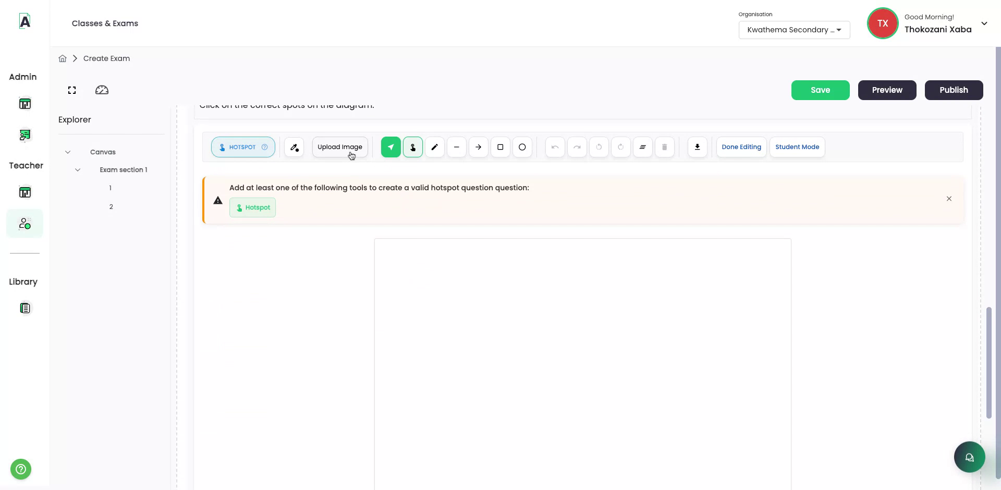
Task: Pick the pencil drawing tool
Action: [x=434, y=146]
